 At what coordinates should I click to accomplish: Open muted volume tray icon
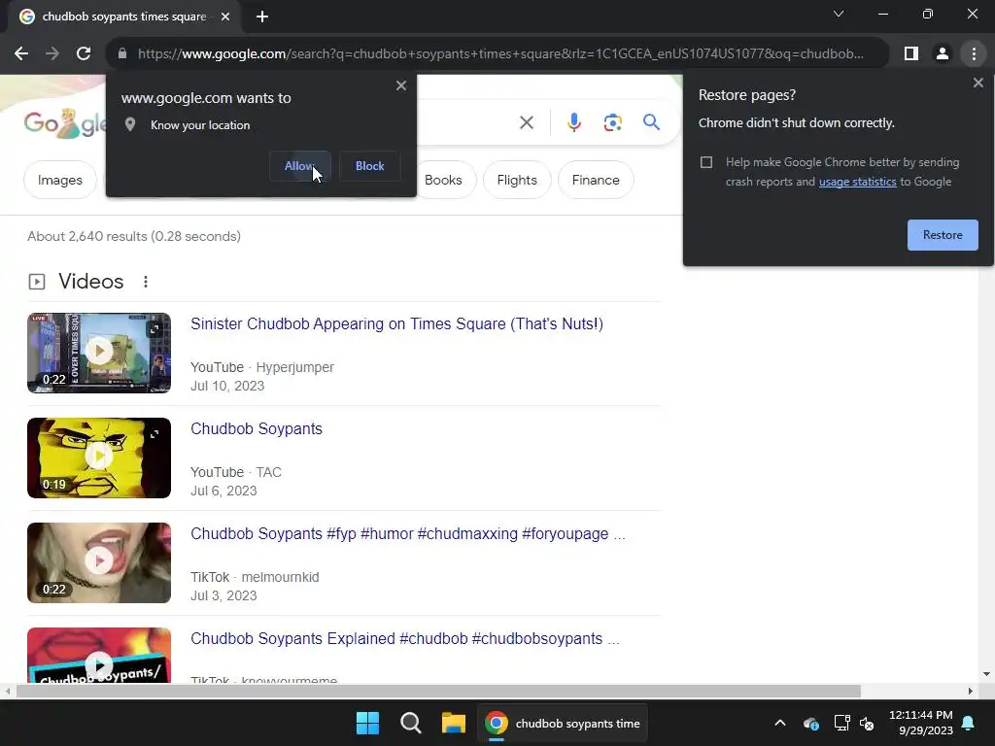pos(867,723)
